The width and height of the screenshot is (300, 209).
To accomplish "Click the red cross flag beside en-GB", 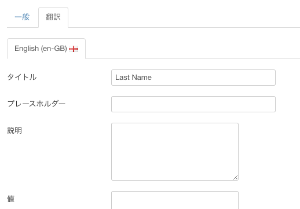I will 74,49.
